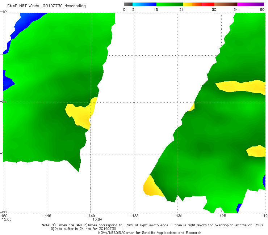The width and height of the screenshot is (268, 235).
Task: Select the magenta-purple segment of the color scale
Action: [251, 4]
